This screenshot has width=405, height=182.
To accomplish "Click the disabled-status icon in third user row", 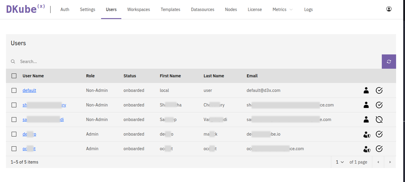I will [379, 120].
